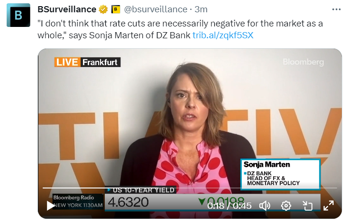The image size is (348, 222).
Task: Click the gold verified checkmark badge
Action: pyautogui.click(x=103, y=9)
